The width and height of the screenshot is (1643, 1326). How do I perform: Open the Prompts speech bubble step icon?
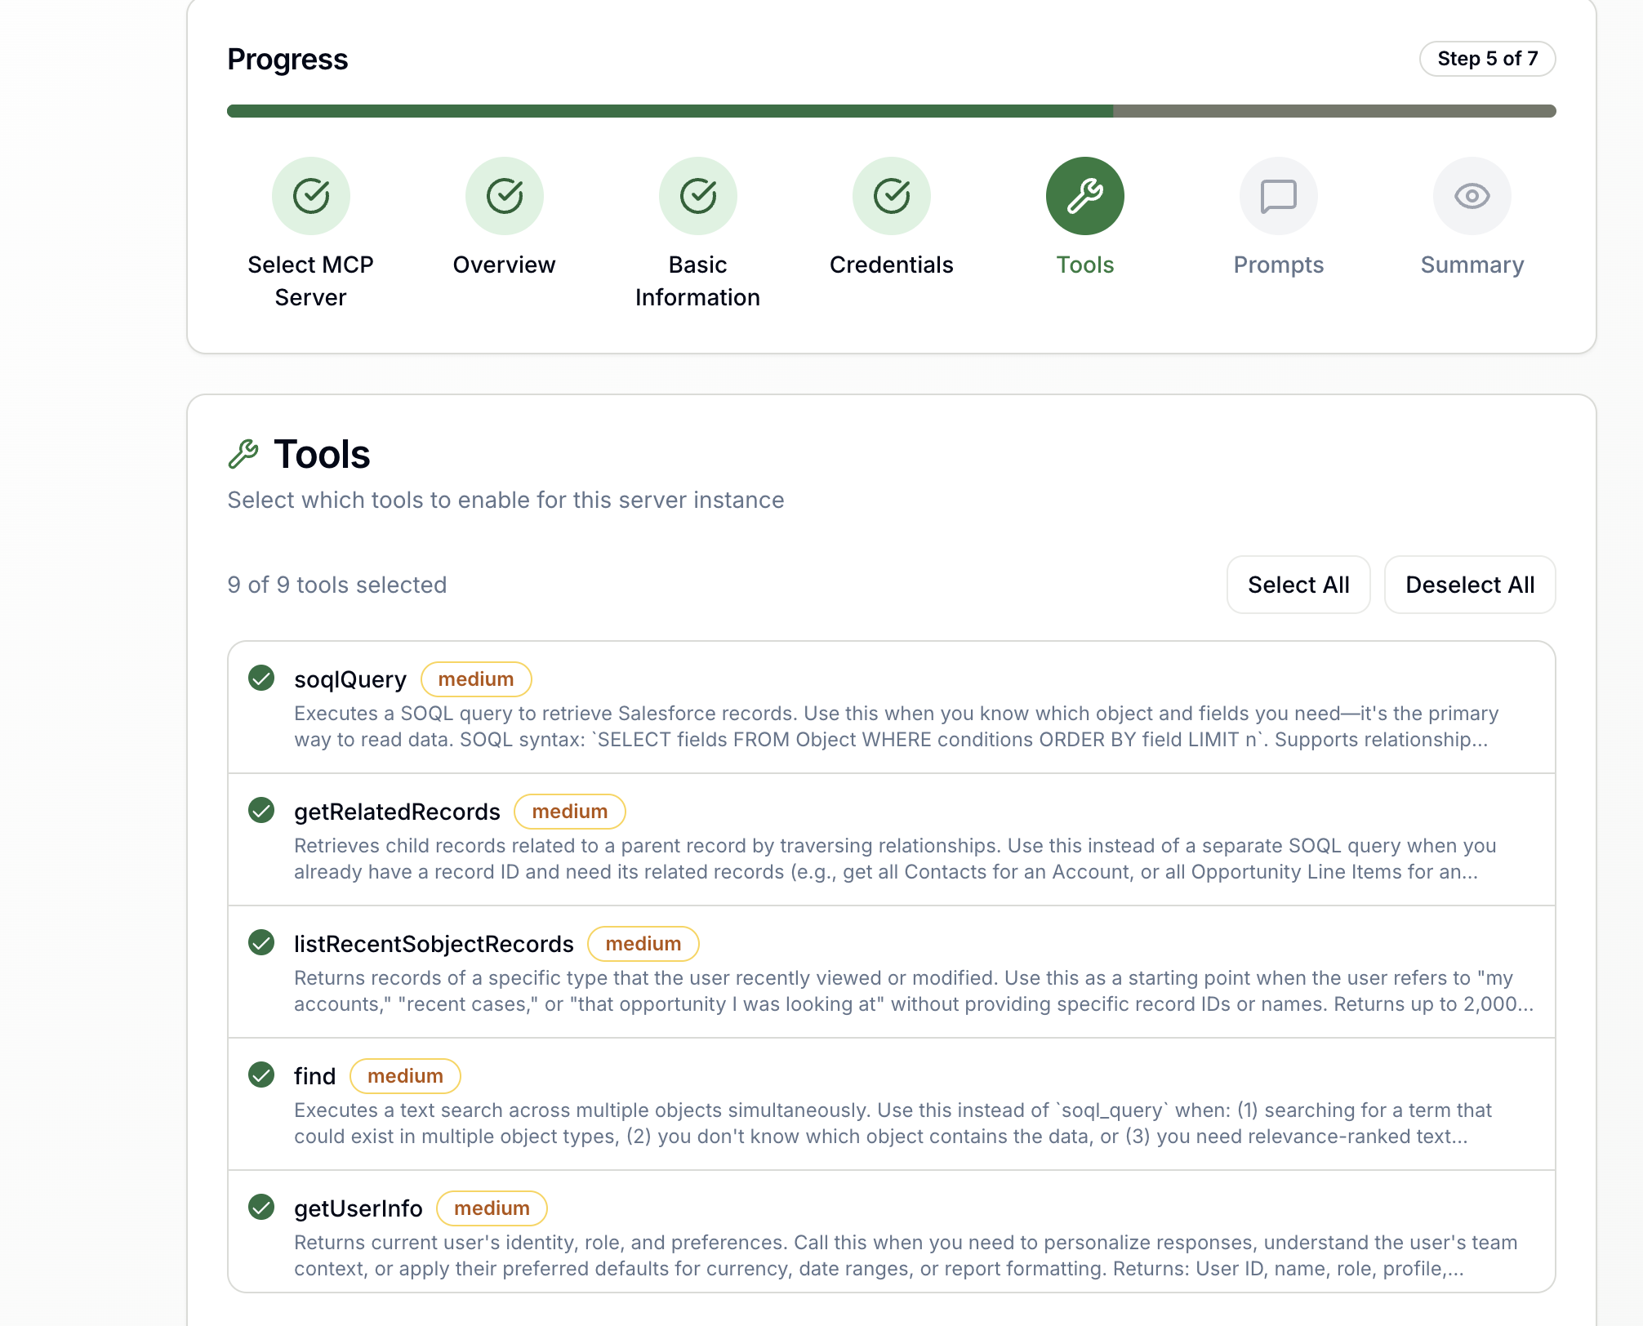(x=1279, y=196)
